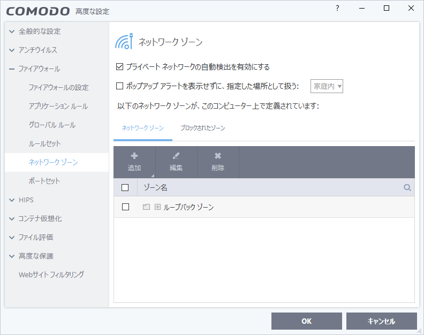The height and width of the screenshot is (335, 424).
Task: Switch to ブロックされたゾーン tab
Action: click(202, 128)
